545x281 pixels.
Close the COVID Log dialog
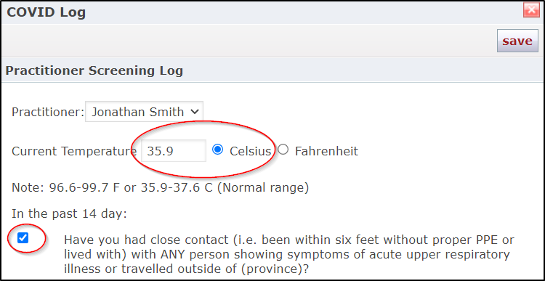(531, 11)
